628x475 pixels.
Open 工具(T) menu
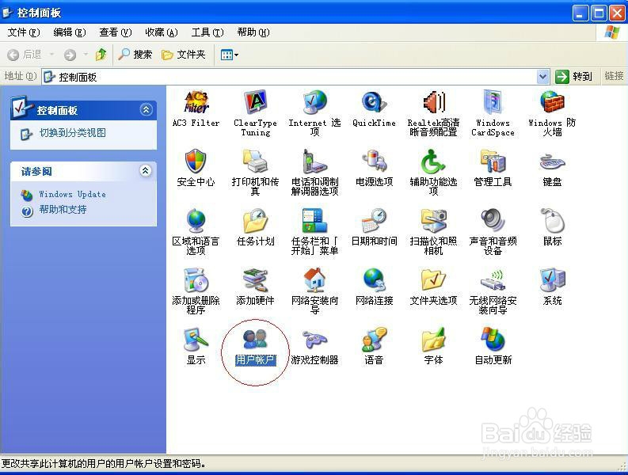click(x=207, y=32)
